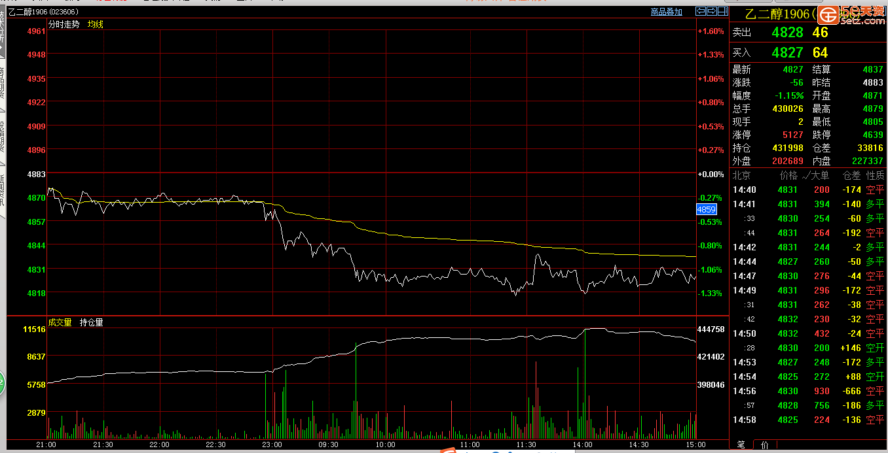
Task: Select the 分时走势 chart label
Action: 64,24
